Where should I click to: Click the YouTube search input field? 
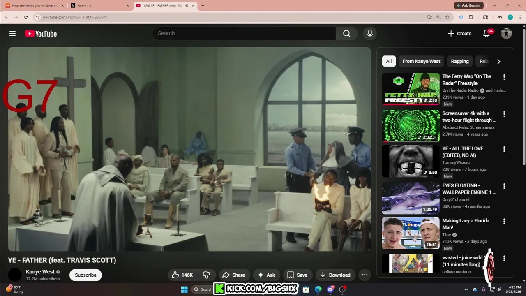click(x=244, y=34)
